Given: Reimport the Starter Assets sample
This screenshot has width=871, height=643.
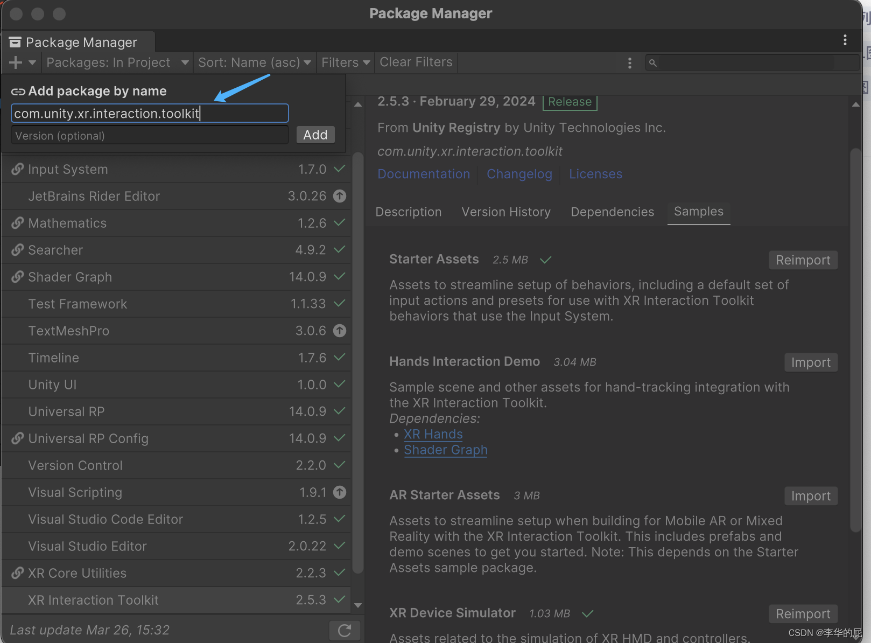Looking at the screenshot, I should [803, 260].
